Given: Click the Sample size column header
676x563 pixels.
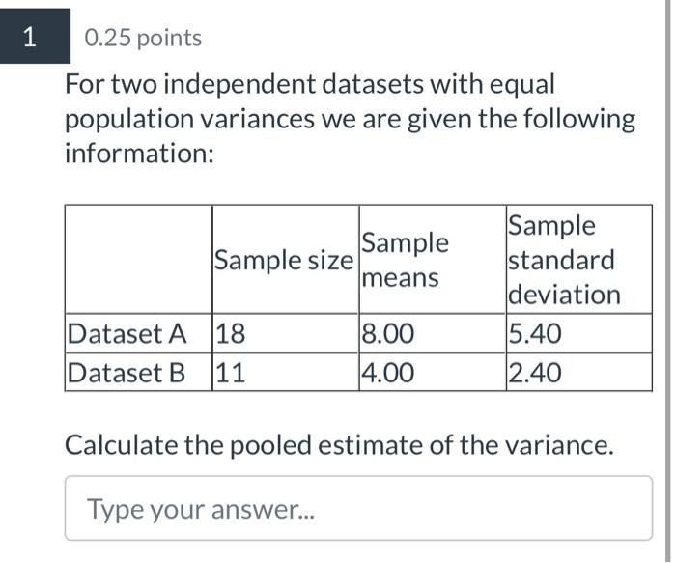Looking at the screenshot, I should pyautogui.click(x=286, y=260).
